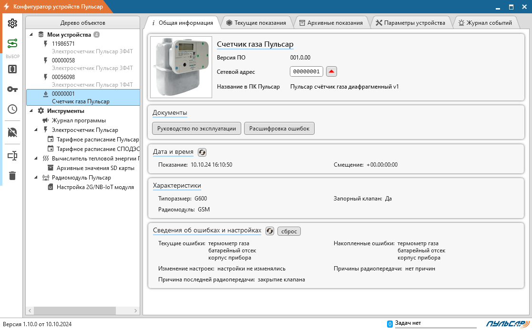This screenshot has width=532, height=330.
Task: Refresh errors and settings information
Action: pyautogui.click(x=269, y=231)
